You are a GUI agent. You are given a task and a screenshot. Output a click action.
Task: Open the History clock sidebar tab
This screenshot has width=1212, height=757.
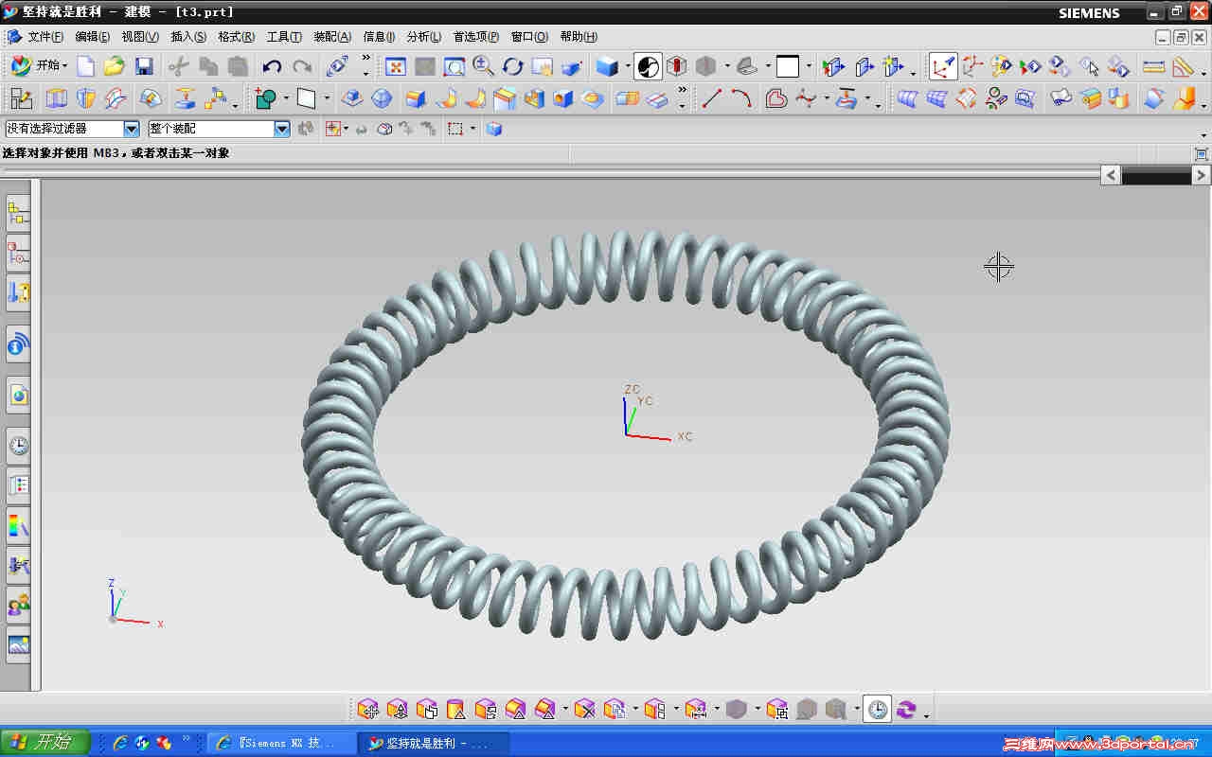tap(19, 445)
